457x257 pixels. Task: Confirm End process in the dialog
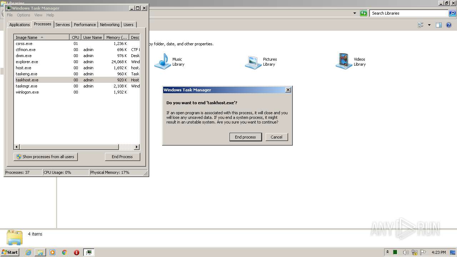(x=245, y=137)
